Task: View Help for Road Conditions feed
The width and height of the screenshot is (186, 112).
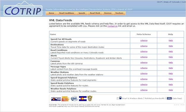Action: (x=171, y=52)
